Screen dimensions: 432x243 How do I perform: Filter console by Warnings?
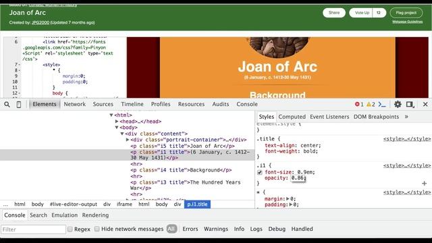(x=216, y=229)
